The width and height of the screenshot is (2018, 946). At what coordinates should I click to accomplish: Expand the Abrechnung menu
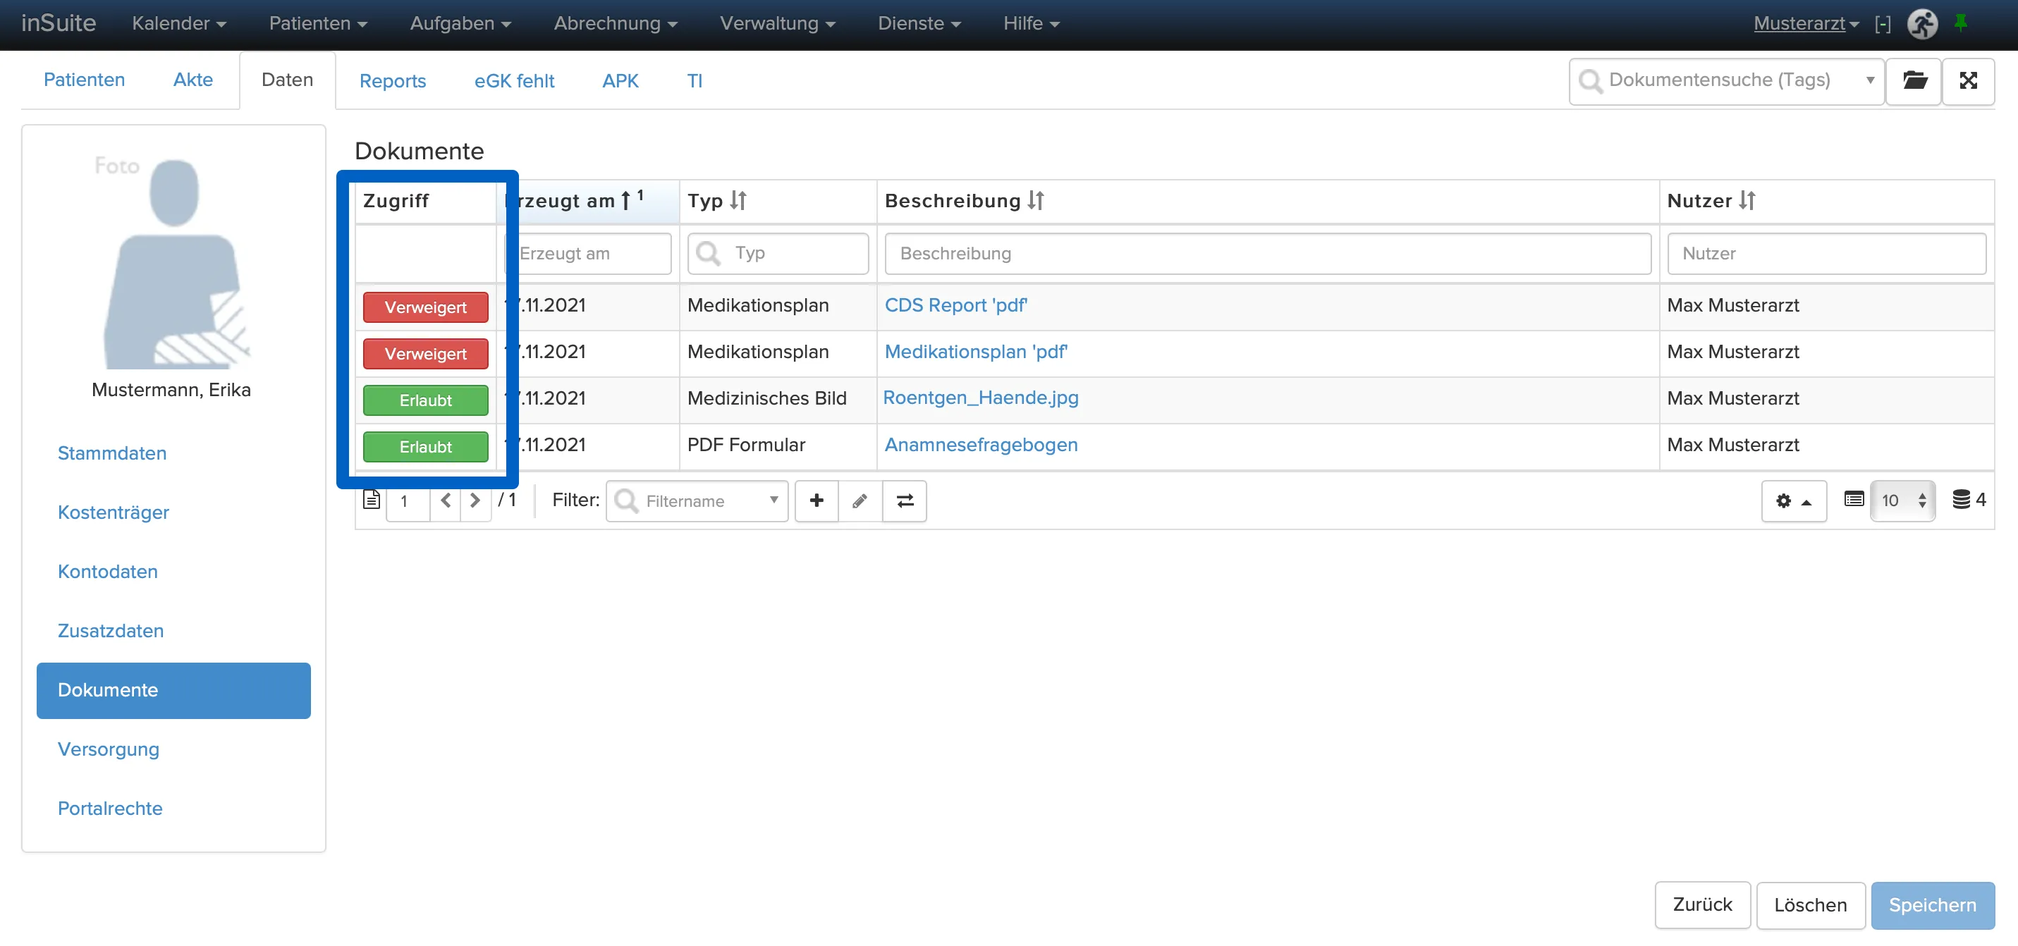616,23
